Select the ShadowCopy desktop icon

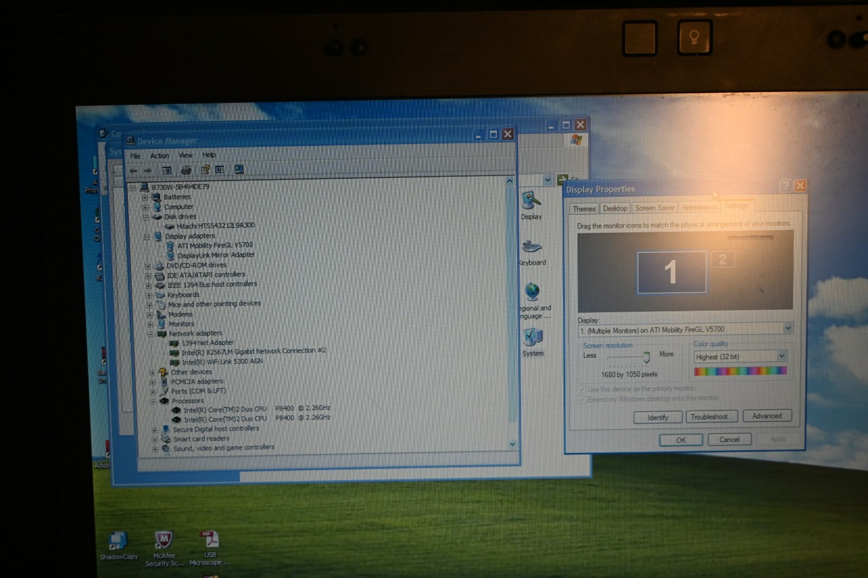(x=119, y=545)
